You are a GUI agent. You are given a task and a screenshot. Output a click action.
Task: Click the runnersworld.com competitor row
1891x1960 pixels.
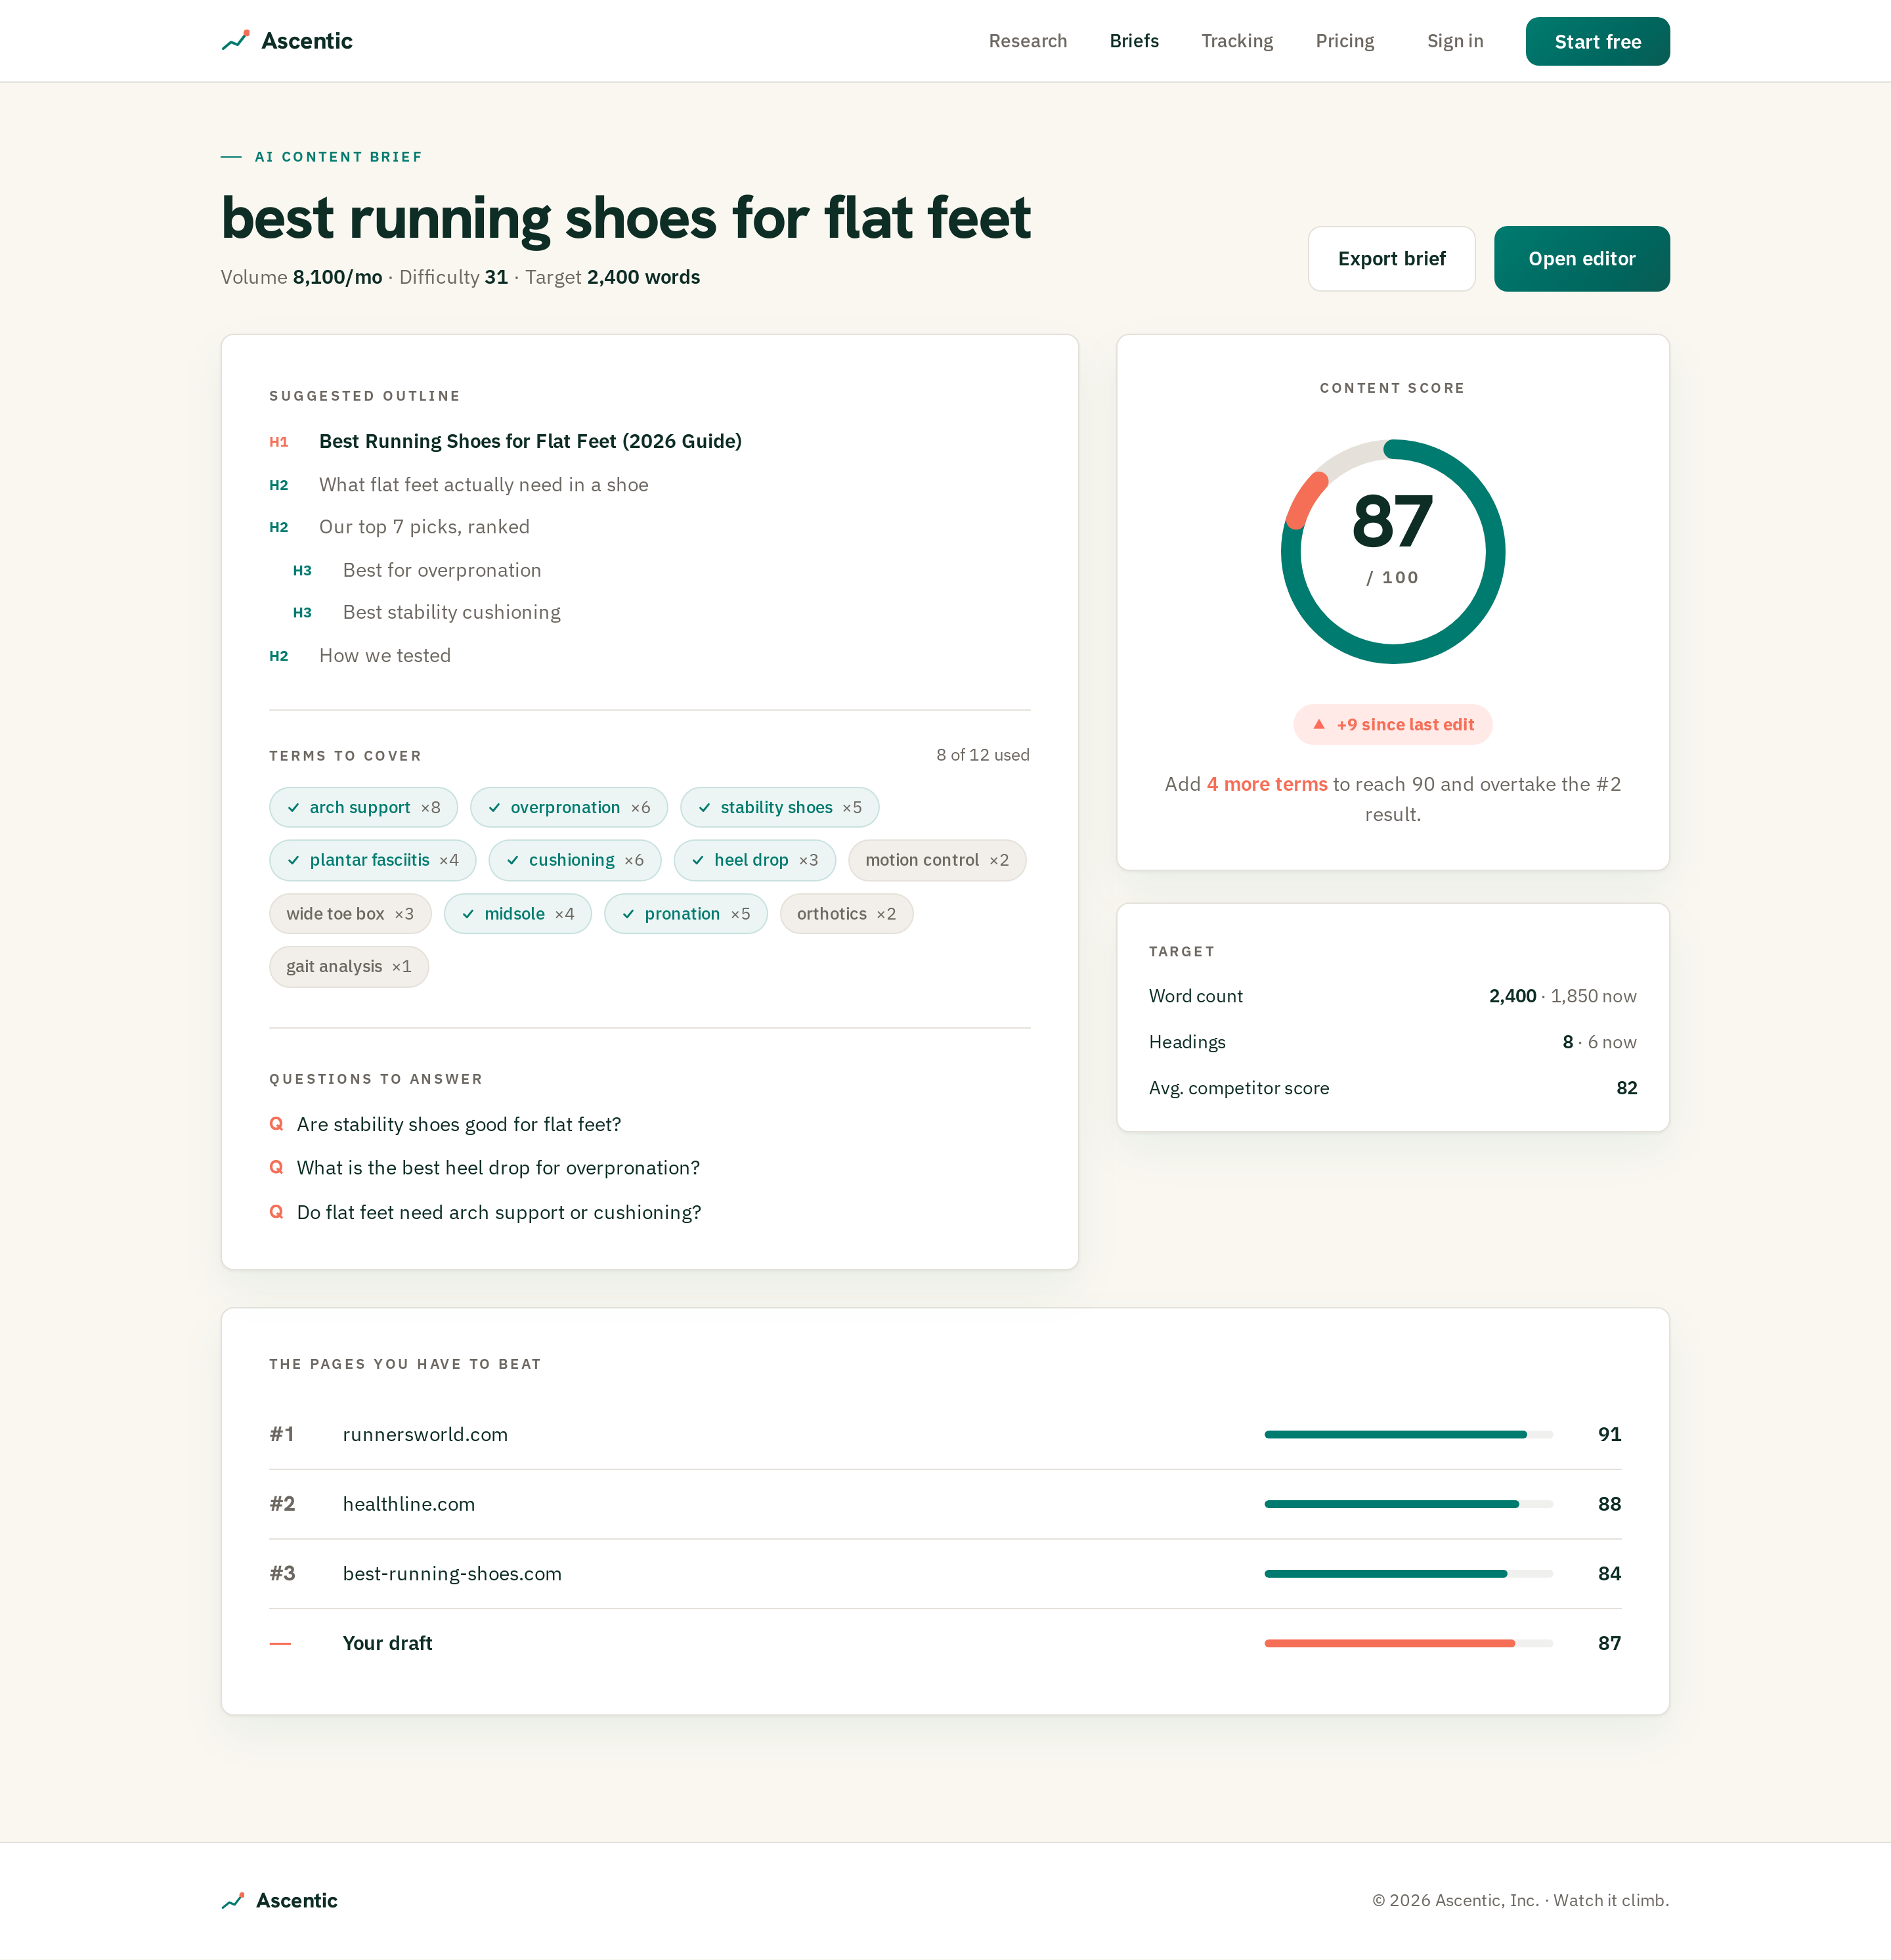coord(944,1434)
